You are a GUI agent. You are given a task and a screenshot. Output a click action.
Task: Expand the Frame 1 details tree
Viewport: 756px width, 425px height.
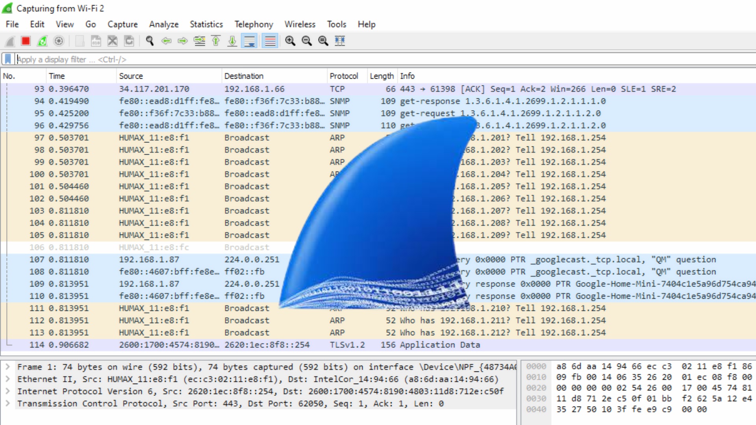(7, 367)
